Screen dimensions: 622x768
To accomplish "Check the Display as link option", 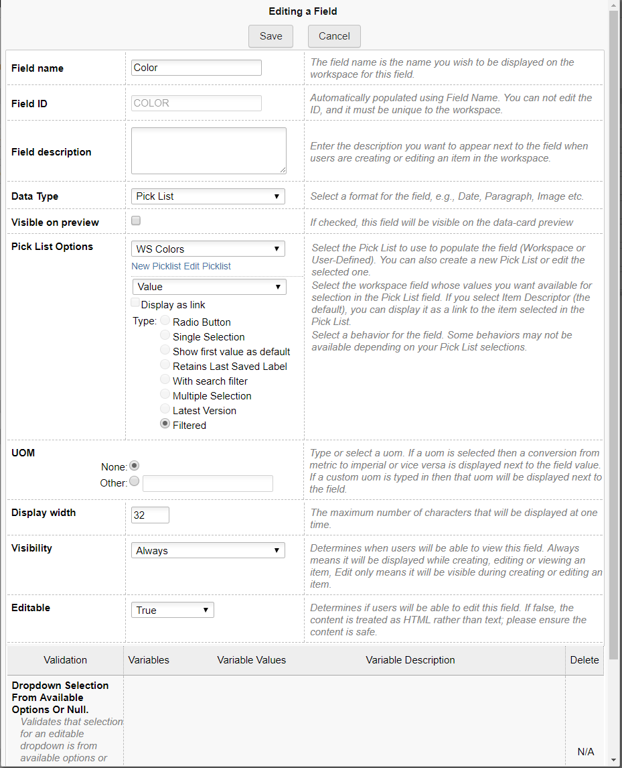I will coord(135,302).
